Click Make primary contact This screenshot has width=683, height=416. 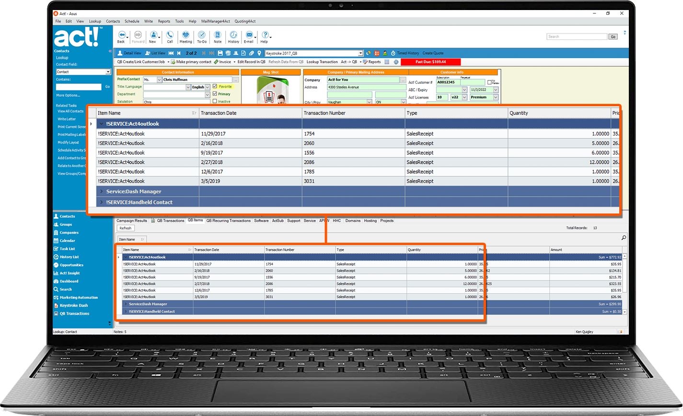(x=191, y=62)
